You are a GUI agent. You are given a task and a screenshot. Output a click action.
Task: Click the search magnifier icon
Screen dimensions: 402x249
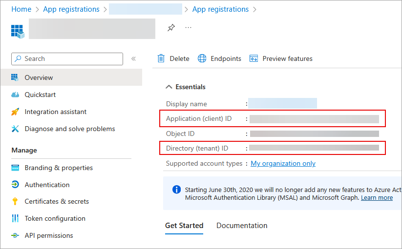(18, 58)
